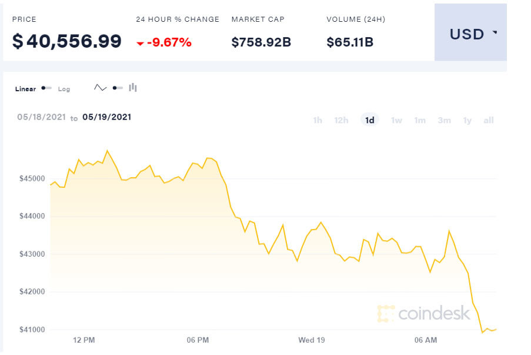Select the line chart icon
Image resolution: width=531 pixels, height=355 pixels.
pos(100,88)
